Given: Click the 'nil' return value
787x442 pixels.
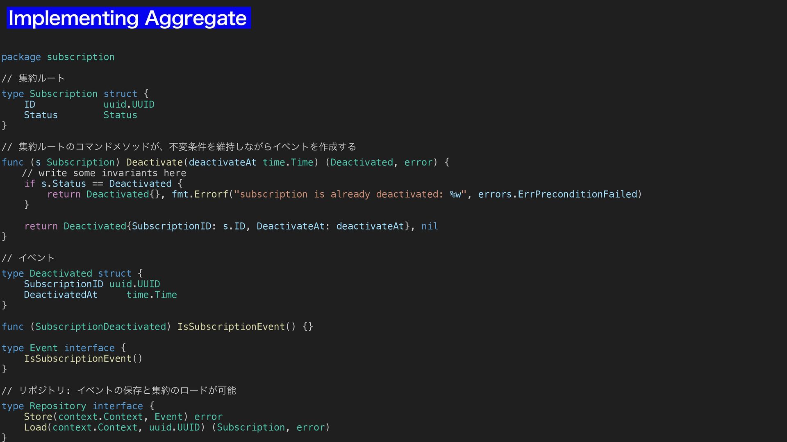Looking at the screenshot, I should click(x=430, y=226).
